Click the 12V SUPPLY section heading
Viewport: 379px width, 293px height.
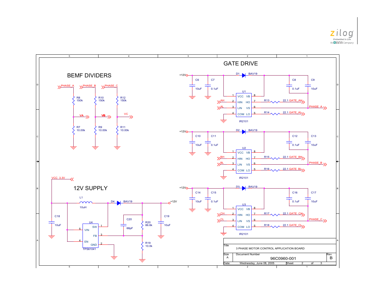click(91, 188)
